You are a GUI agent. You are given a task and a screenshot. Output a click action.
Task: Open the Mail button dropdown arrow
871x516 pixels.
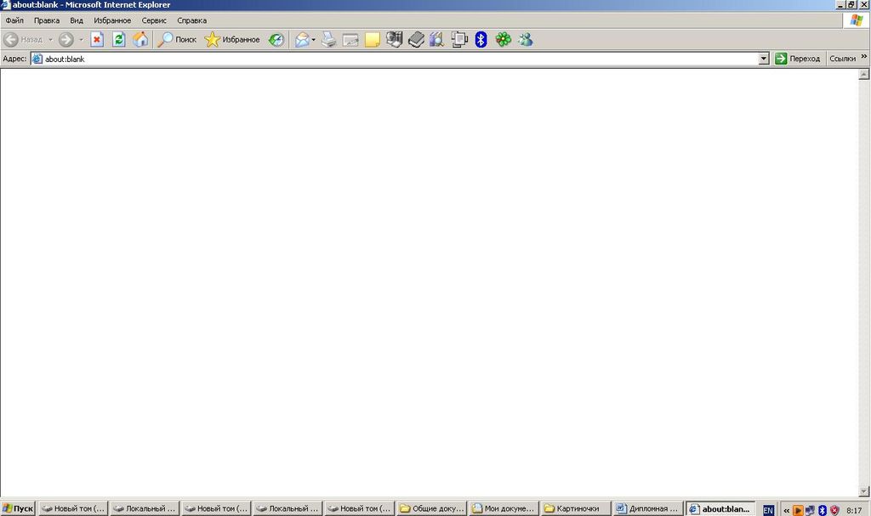[x=313, y=39]
